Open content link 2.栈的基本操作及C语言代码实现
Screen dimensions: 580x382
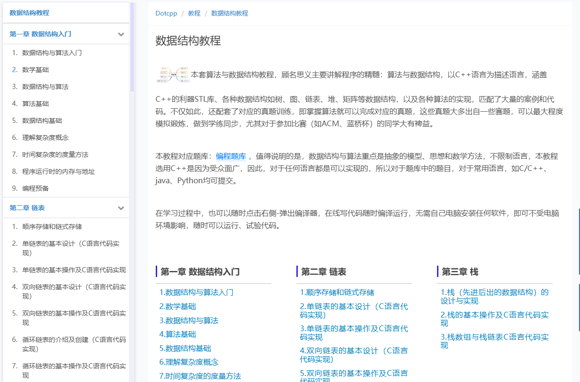pos(495,319)
